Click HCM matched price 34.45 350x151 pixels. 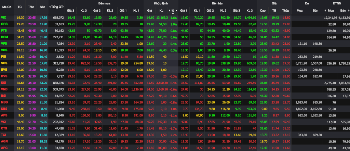pos(151,37)
